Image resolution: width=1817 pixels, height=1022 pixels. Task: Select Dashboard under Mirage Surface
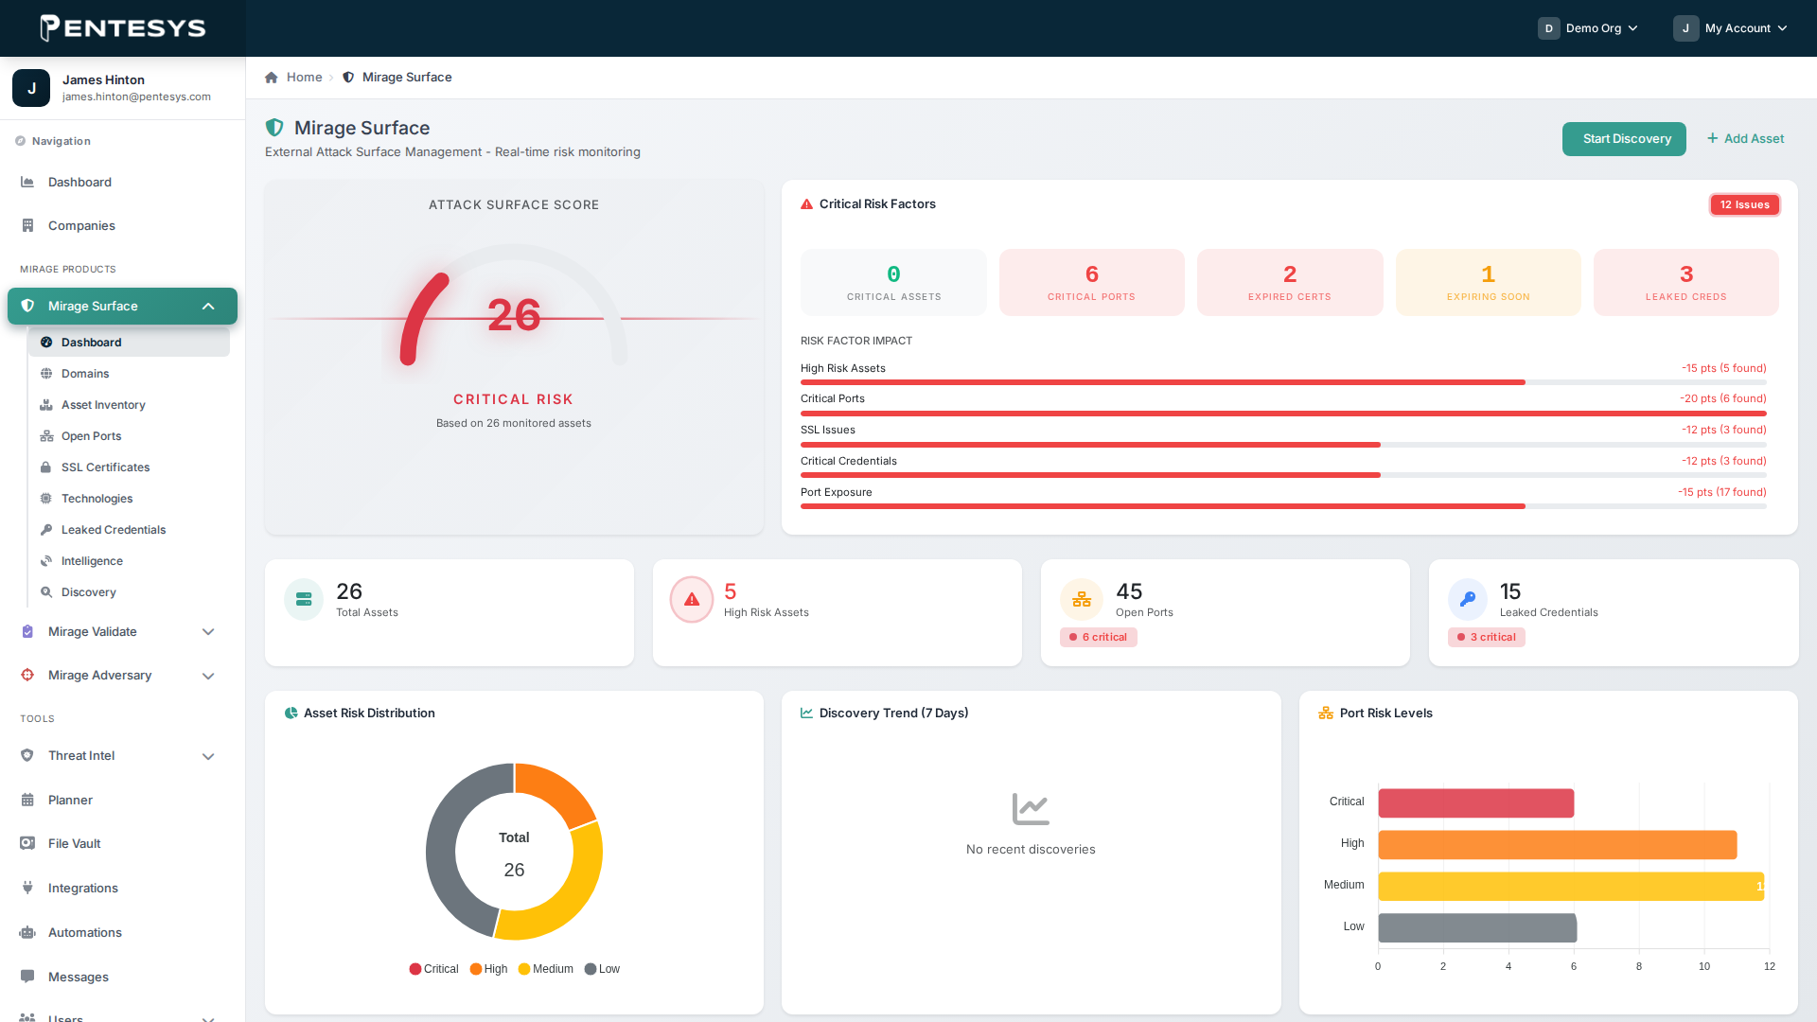tap(129, 343)
